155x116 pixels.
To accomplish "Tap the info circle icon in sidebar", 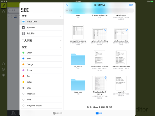I will 3,75.
